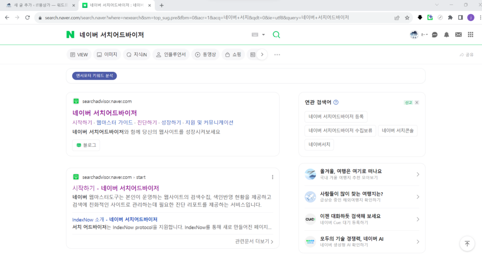Viewport: 482px width, 258px height.
Task: Click the 신고 report button
Action: [x=408, y=102]
